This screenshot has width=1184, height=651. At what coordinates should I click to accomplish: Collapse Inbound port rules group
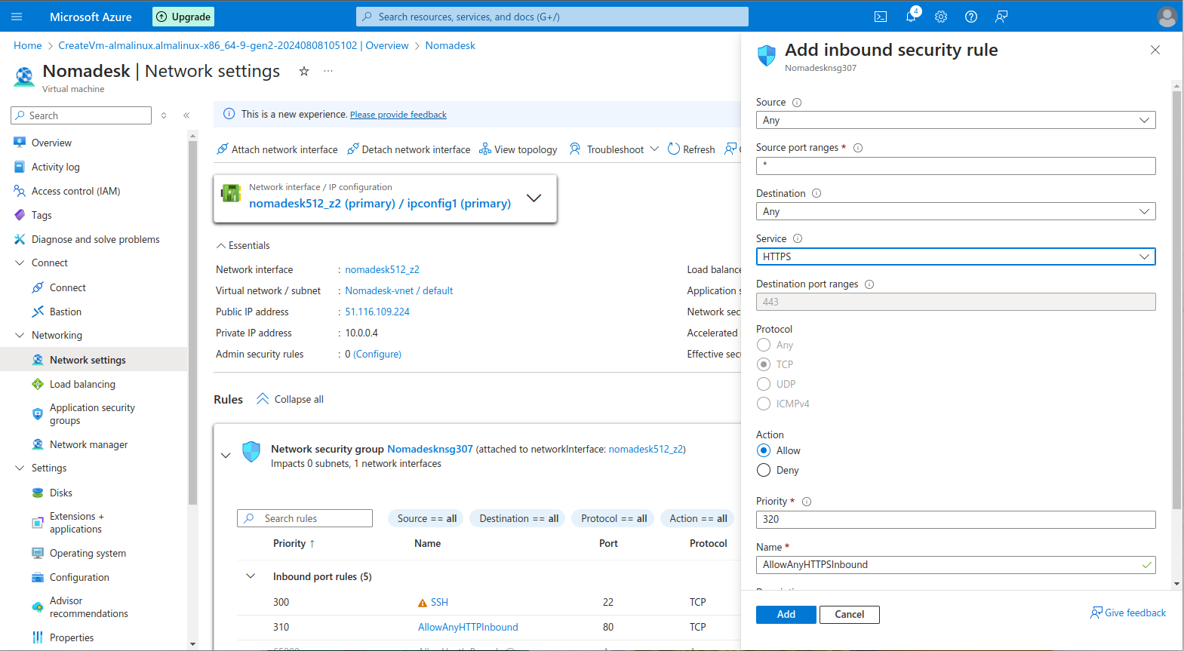coord(251,576)
